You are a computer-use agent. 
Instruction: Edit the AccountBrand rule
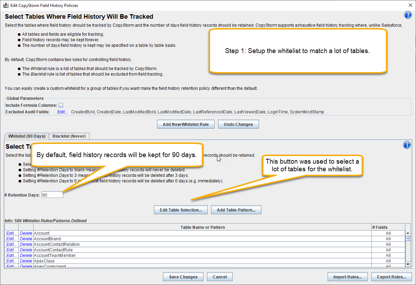11,239
